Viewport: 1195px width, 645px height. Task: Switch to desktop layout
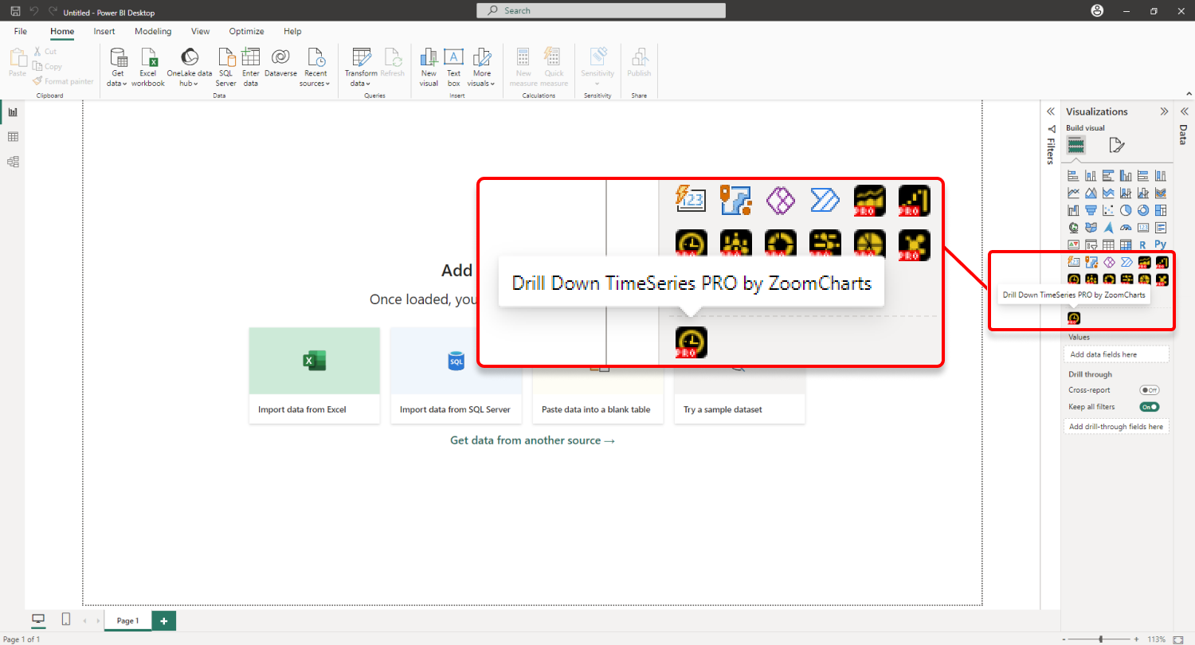tap(38, 620)
